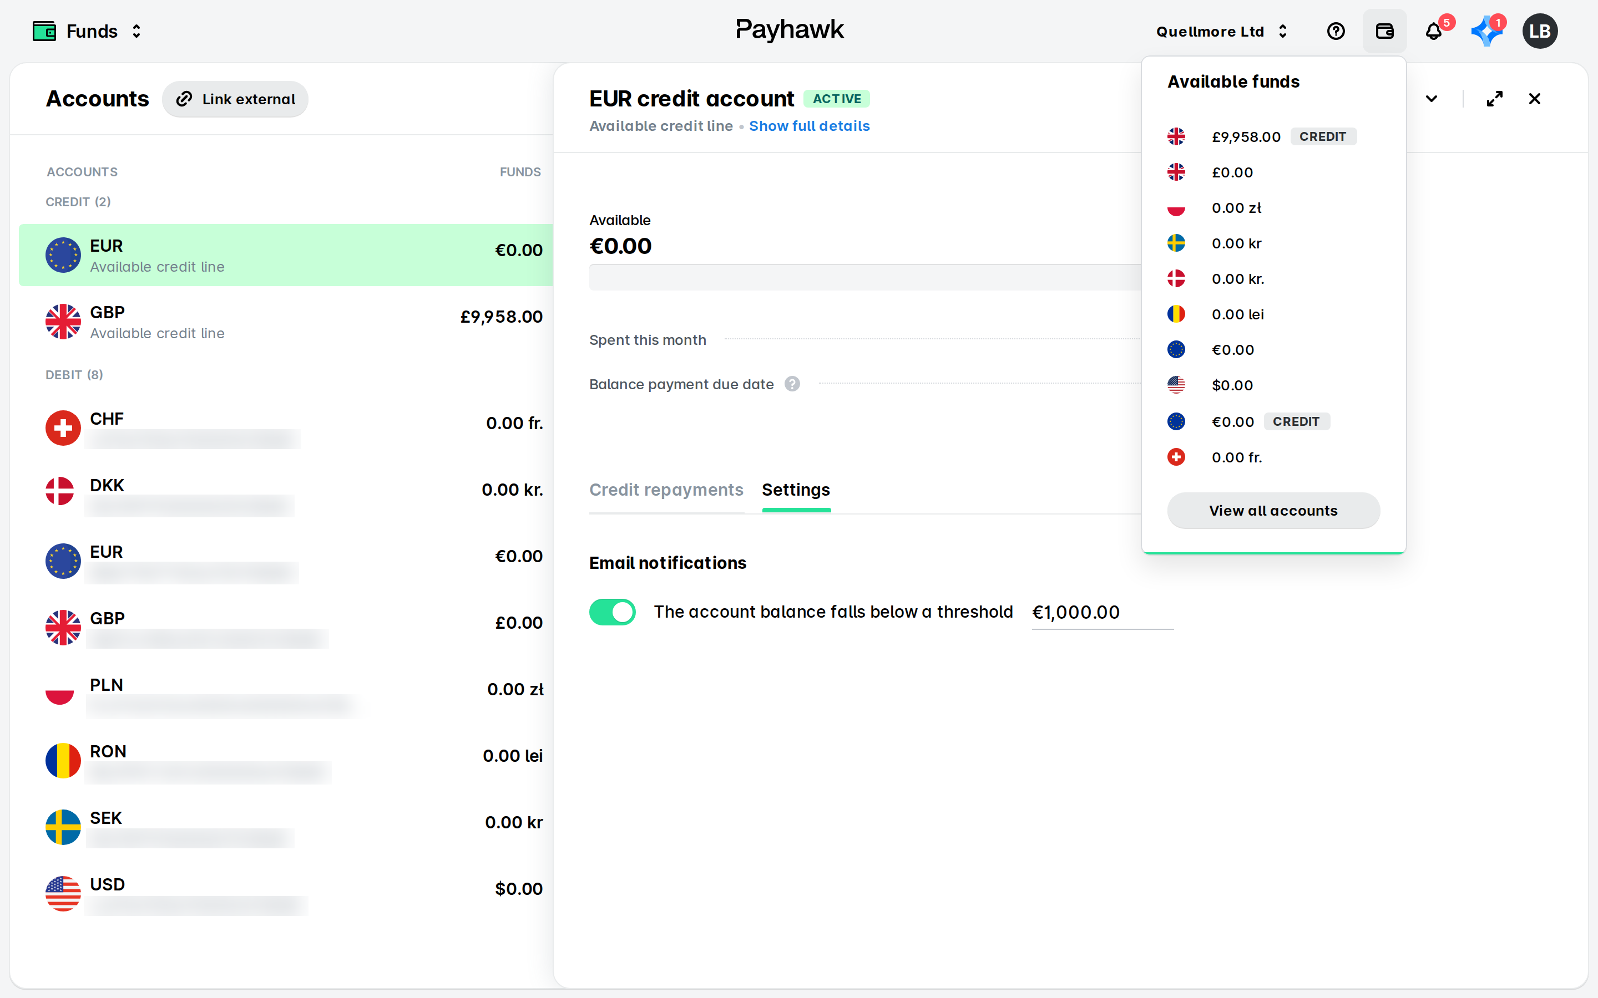This screenshot has height=998, width=1598.
Task: Select the GBP credit line account
Action: (x=286, y=322)
